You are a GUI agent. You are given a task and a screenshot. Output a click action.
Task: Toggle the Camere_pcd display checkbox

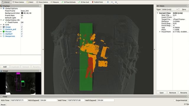[22, 29]
